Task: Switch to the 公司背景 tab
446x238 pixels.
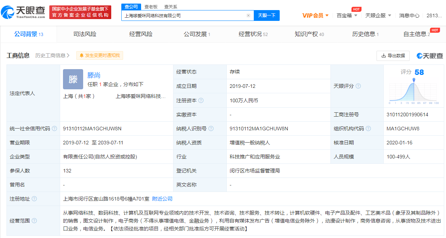Action: pos(29,34)
